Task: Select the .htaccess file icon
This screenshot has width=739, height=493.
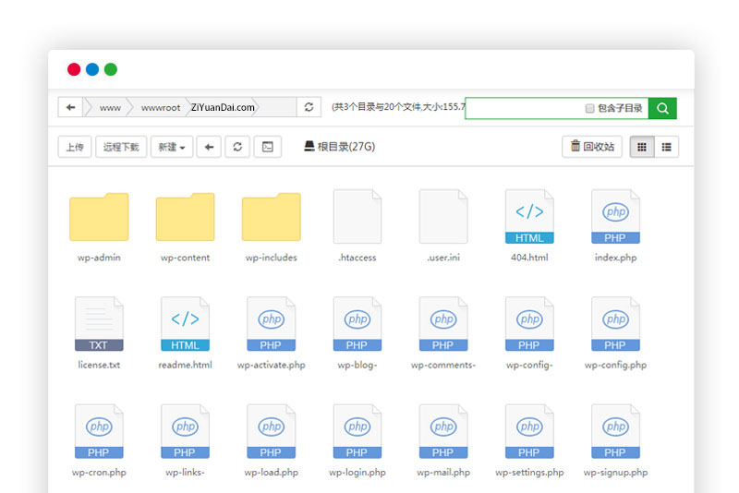Action: [357, 217]
